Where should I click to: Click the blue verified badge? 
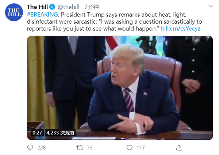point(52,7)
